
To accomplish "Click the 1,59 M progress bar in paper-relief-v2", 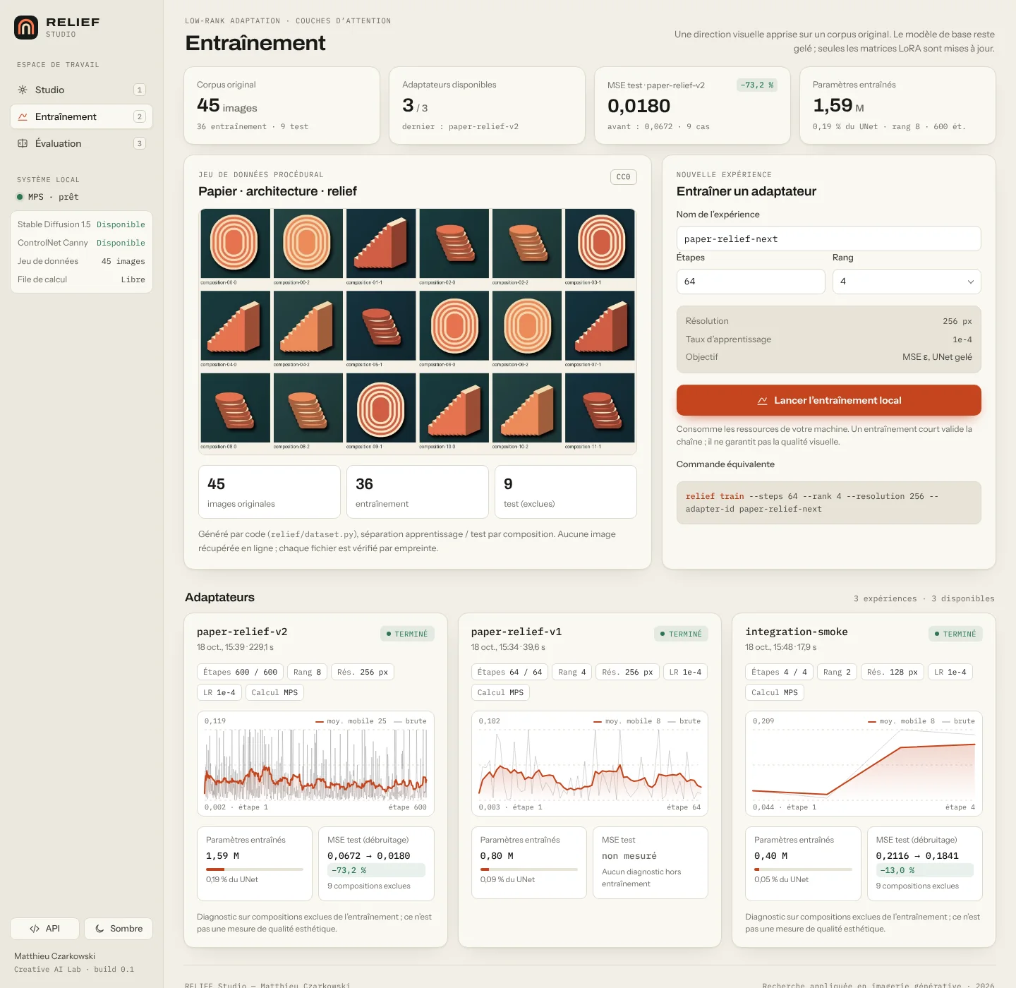I will [255, 869].
